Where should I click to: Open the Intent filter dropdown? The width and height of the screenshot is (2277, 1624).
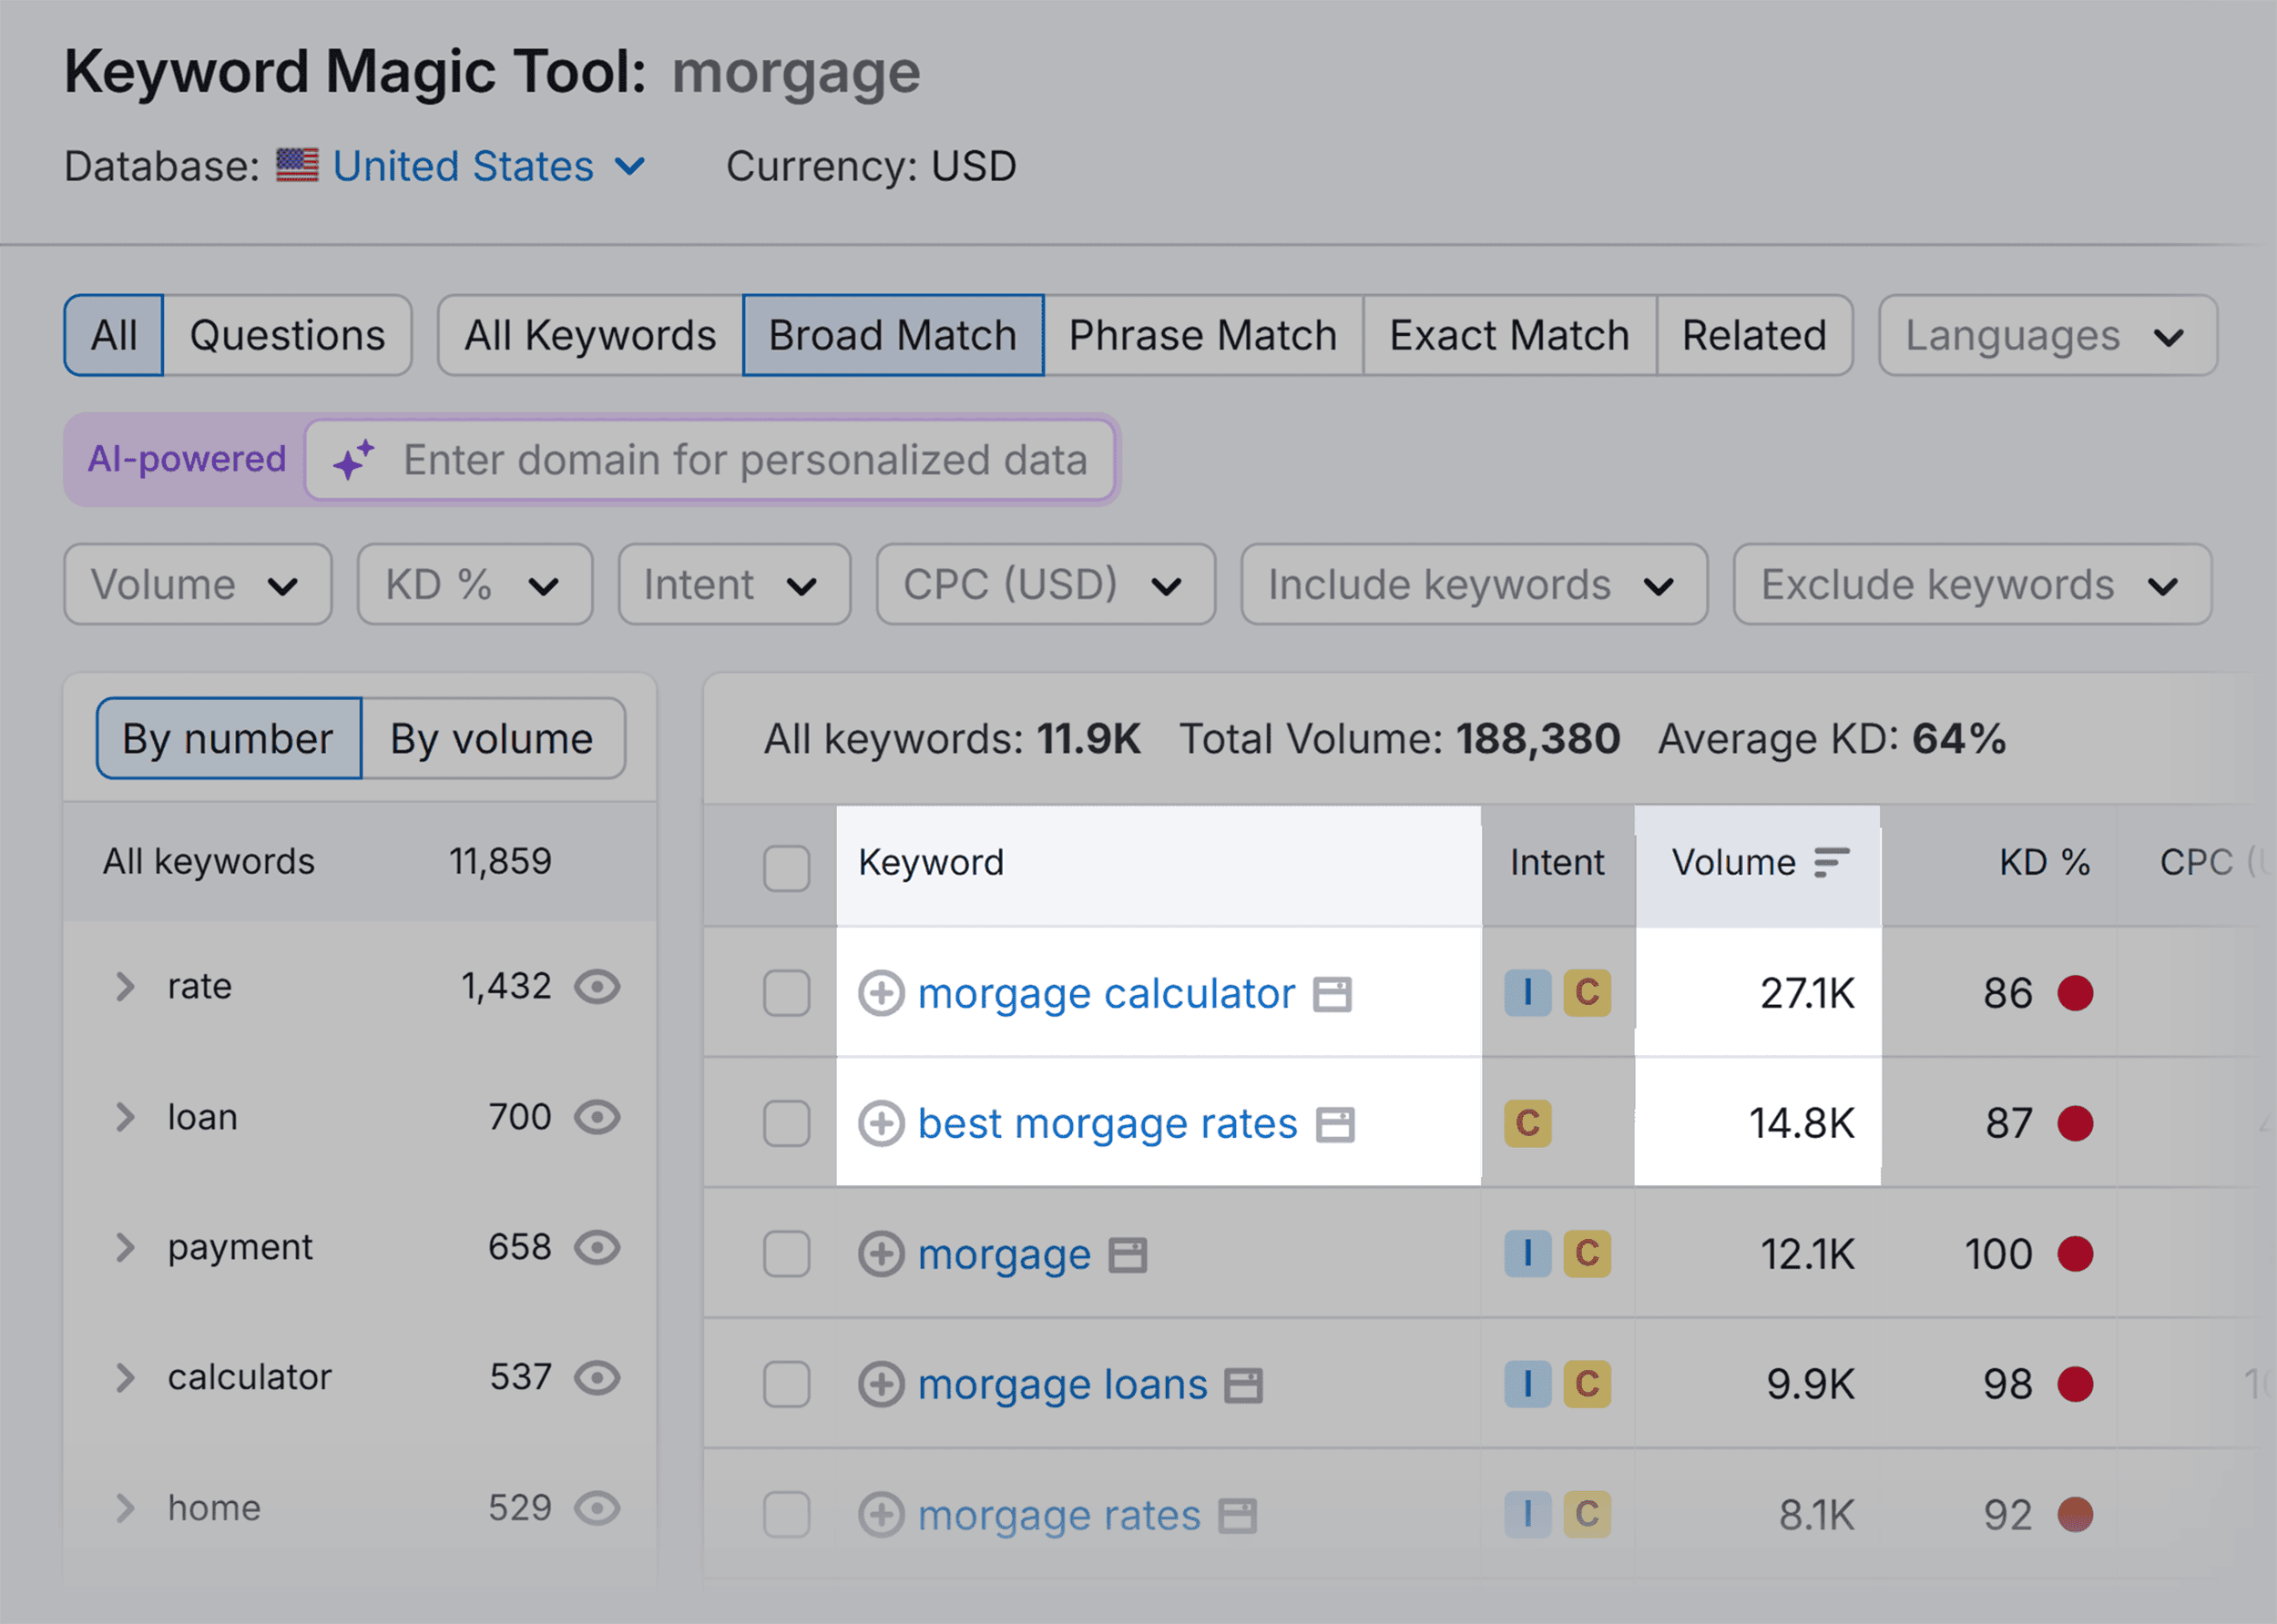pos(733,584)
